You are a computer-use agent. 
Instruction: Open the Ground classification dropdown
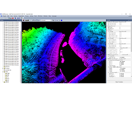click(x=46, y=20)
